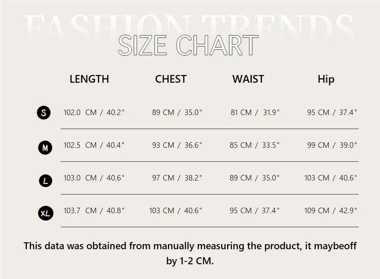Click the S size badge icon
380x279 pixels.
(x=44, y=112)
